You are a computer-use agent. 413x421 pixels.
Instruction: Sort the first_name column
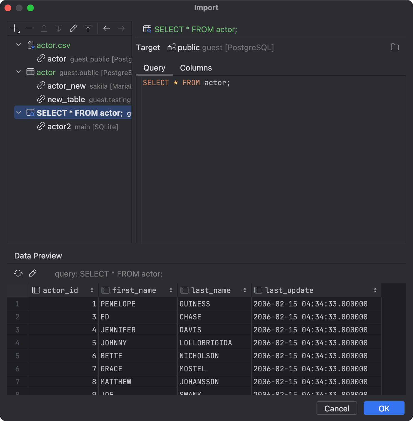(171, 290)
